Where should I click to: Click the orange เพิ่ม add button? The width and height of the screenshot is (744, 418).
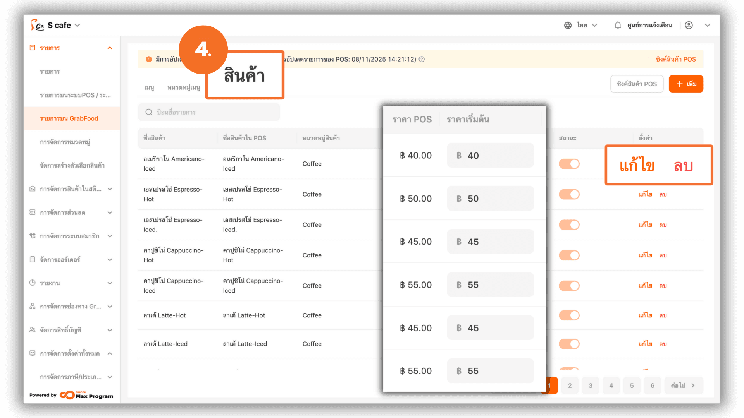pos(686,84)
